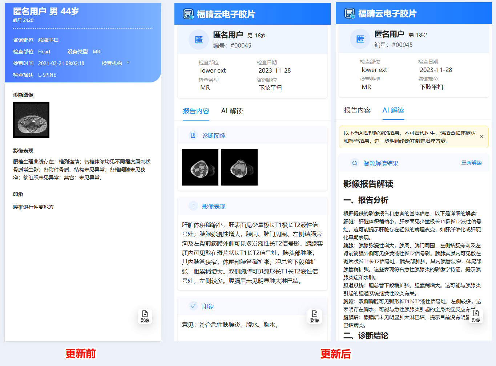Click the checkmark icon beside 印象 heading
The image size is (496, 366).
click(x=193, y=306)
